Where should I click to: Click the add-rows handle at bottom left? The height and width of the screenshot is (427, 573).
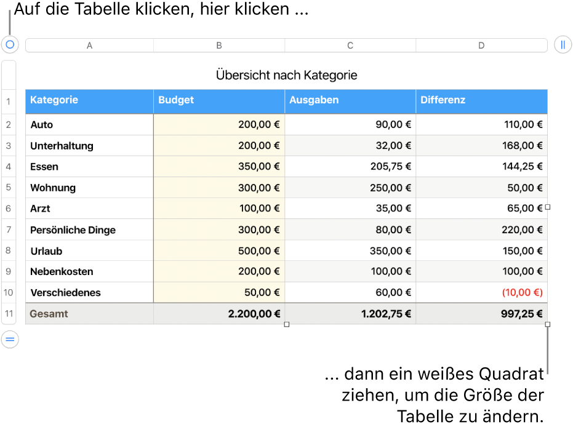coord(10,340)
